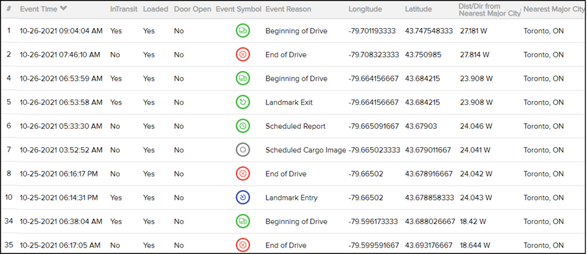Click the red End of Drive icon in row 35
Screen dimensions: 587x254
click(242, 246)
